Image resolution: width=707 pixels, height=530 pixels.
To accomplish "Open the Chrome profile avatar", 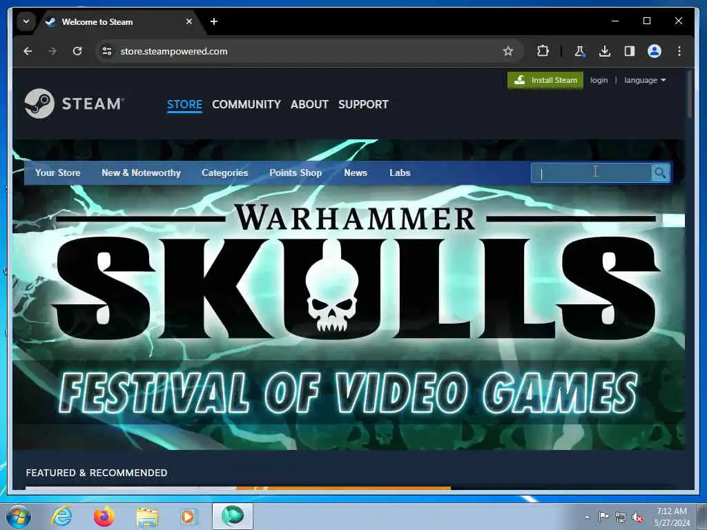I will (x=655, y=51).
